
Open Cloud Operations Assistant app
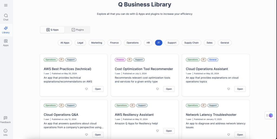pos(240,89)
